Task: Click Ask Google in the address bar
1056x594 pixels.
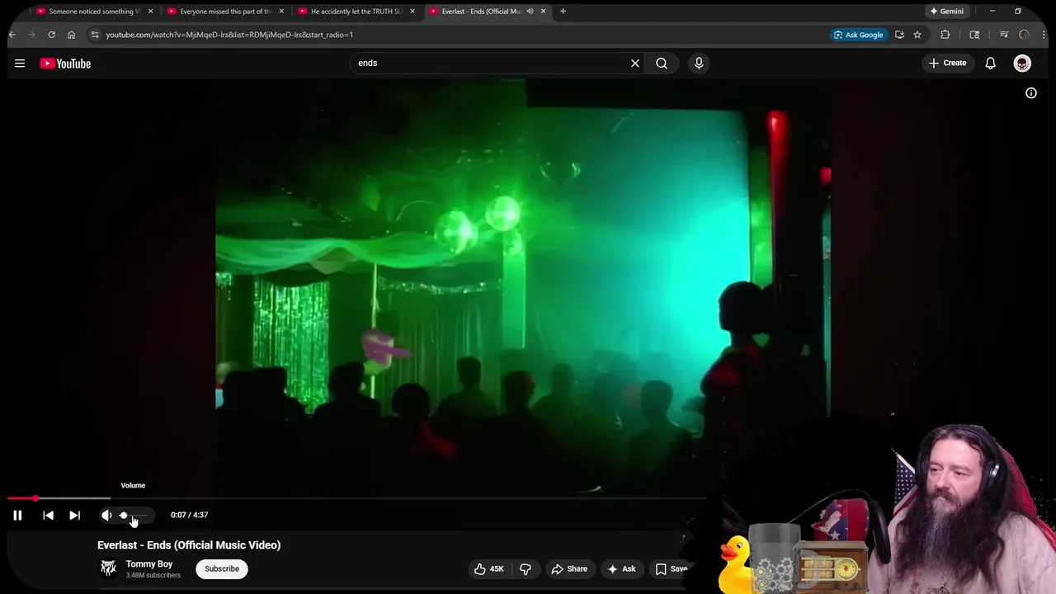Action: (859, 35)
